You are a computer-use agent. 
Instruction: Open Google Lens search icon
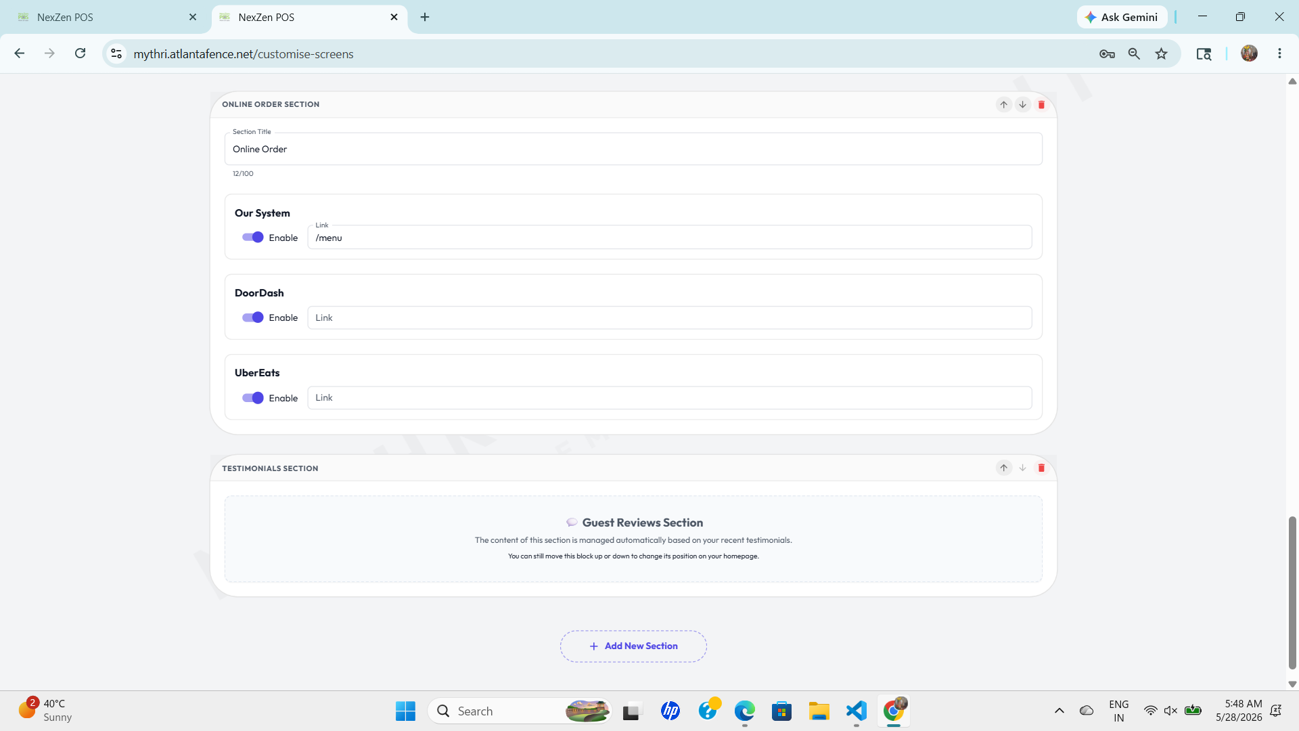1204,54
